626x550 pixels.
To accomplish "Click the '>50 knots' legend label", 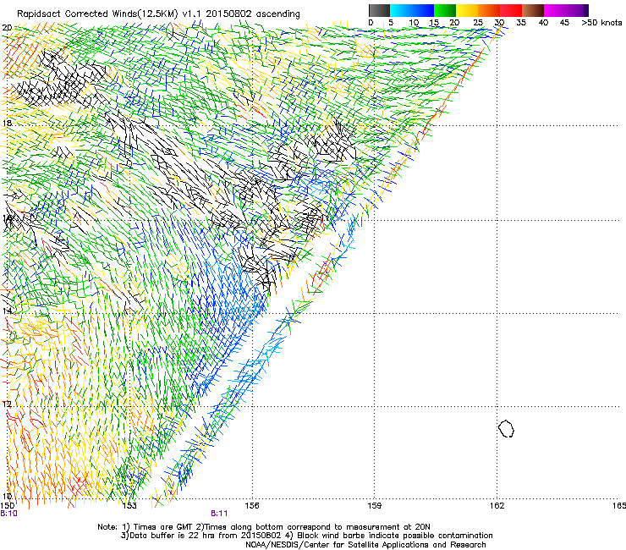I will (601, 23).
